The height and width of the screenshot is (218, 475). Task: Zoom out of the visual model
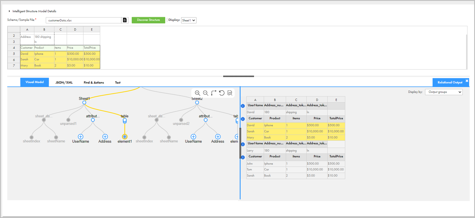tap(206, 93)
